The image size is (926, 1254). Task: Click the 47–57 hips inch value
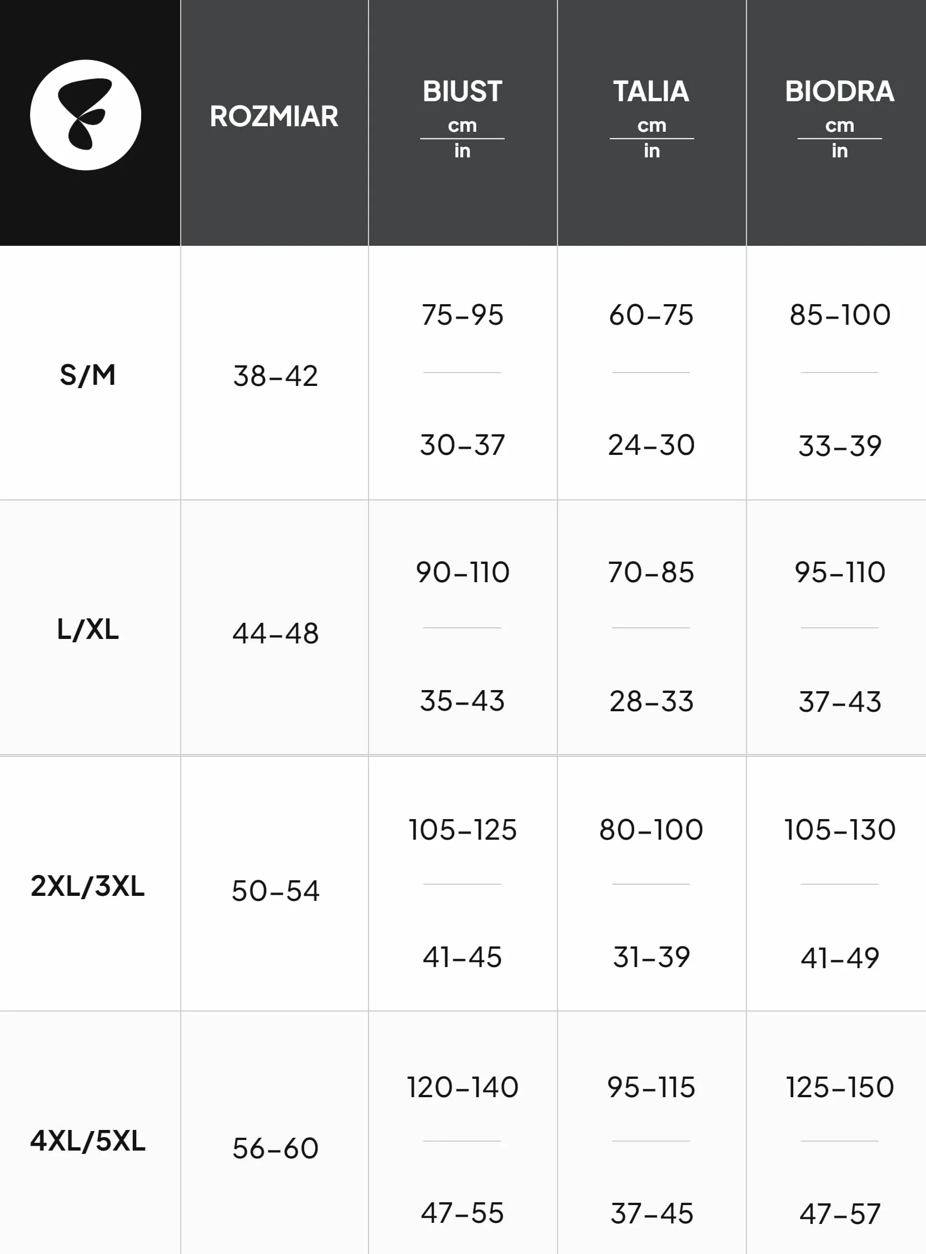coord(840,1214)
